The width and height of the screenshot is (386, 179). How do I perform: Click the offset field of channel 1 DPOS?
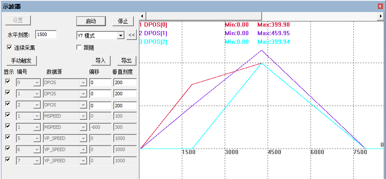point(100,94)
